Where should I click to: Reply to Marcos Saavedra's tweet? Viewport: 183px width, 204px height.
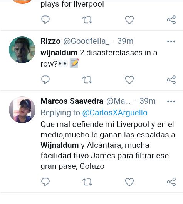click(x=45, y=182)
